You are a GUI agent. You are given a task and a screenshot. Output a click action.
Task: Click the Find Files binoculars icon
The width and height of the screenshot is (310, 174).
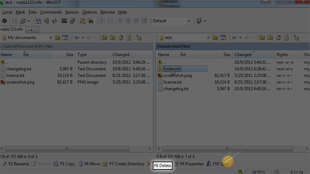91,21
